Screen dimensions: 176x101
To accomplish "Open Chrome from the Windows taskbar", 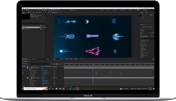I will (x=64, y=88).
